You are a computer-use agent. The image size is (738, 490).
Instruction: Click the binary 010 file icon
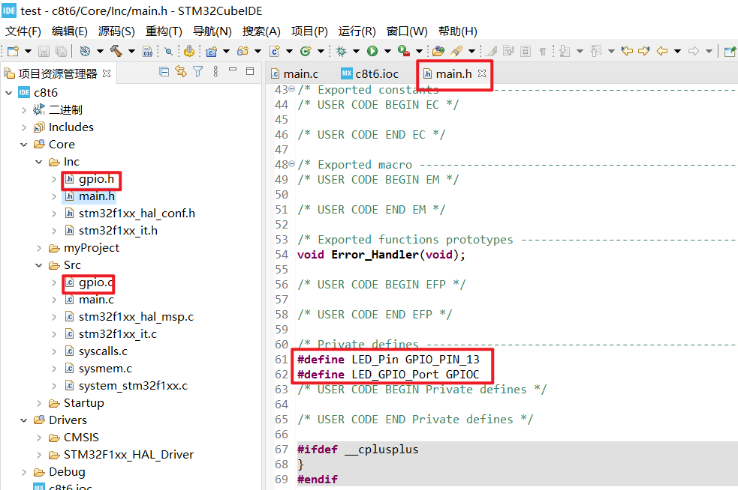point(147,51)
